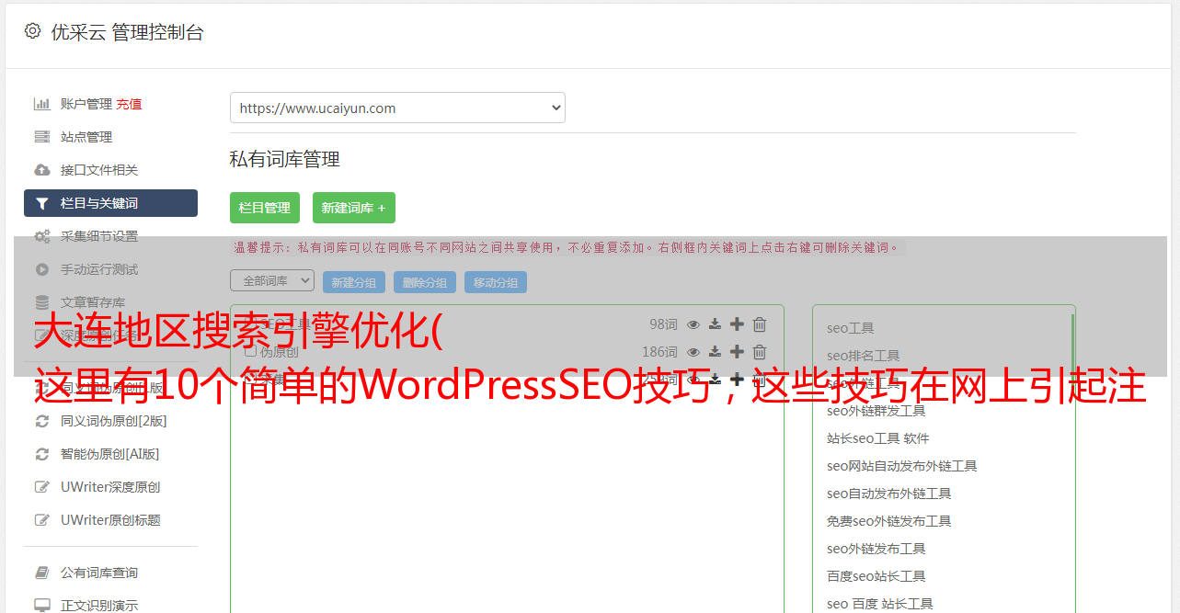Click the edit icon of UWriter深度原创

42,487
